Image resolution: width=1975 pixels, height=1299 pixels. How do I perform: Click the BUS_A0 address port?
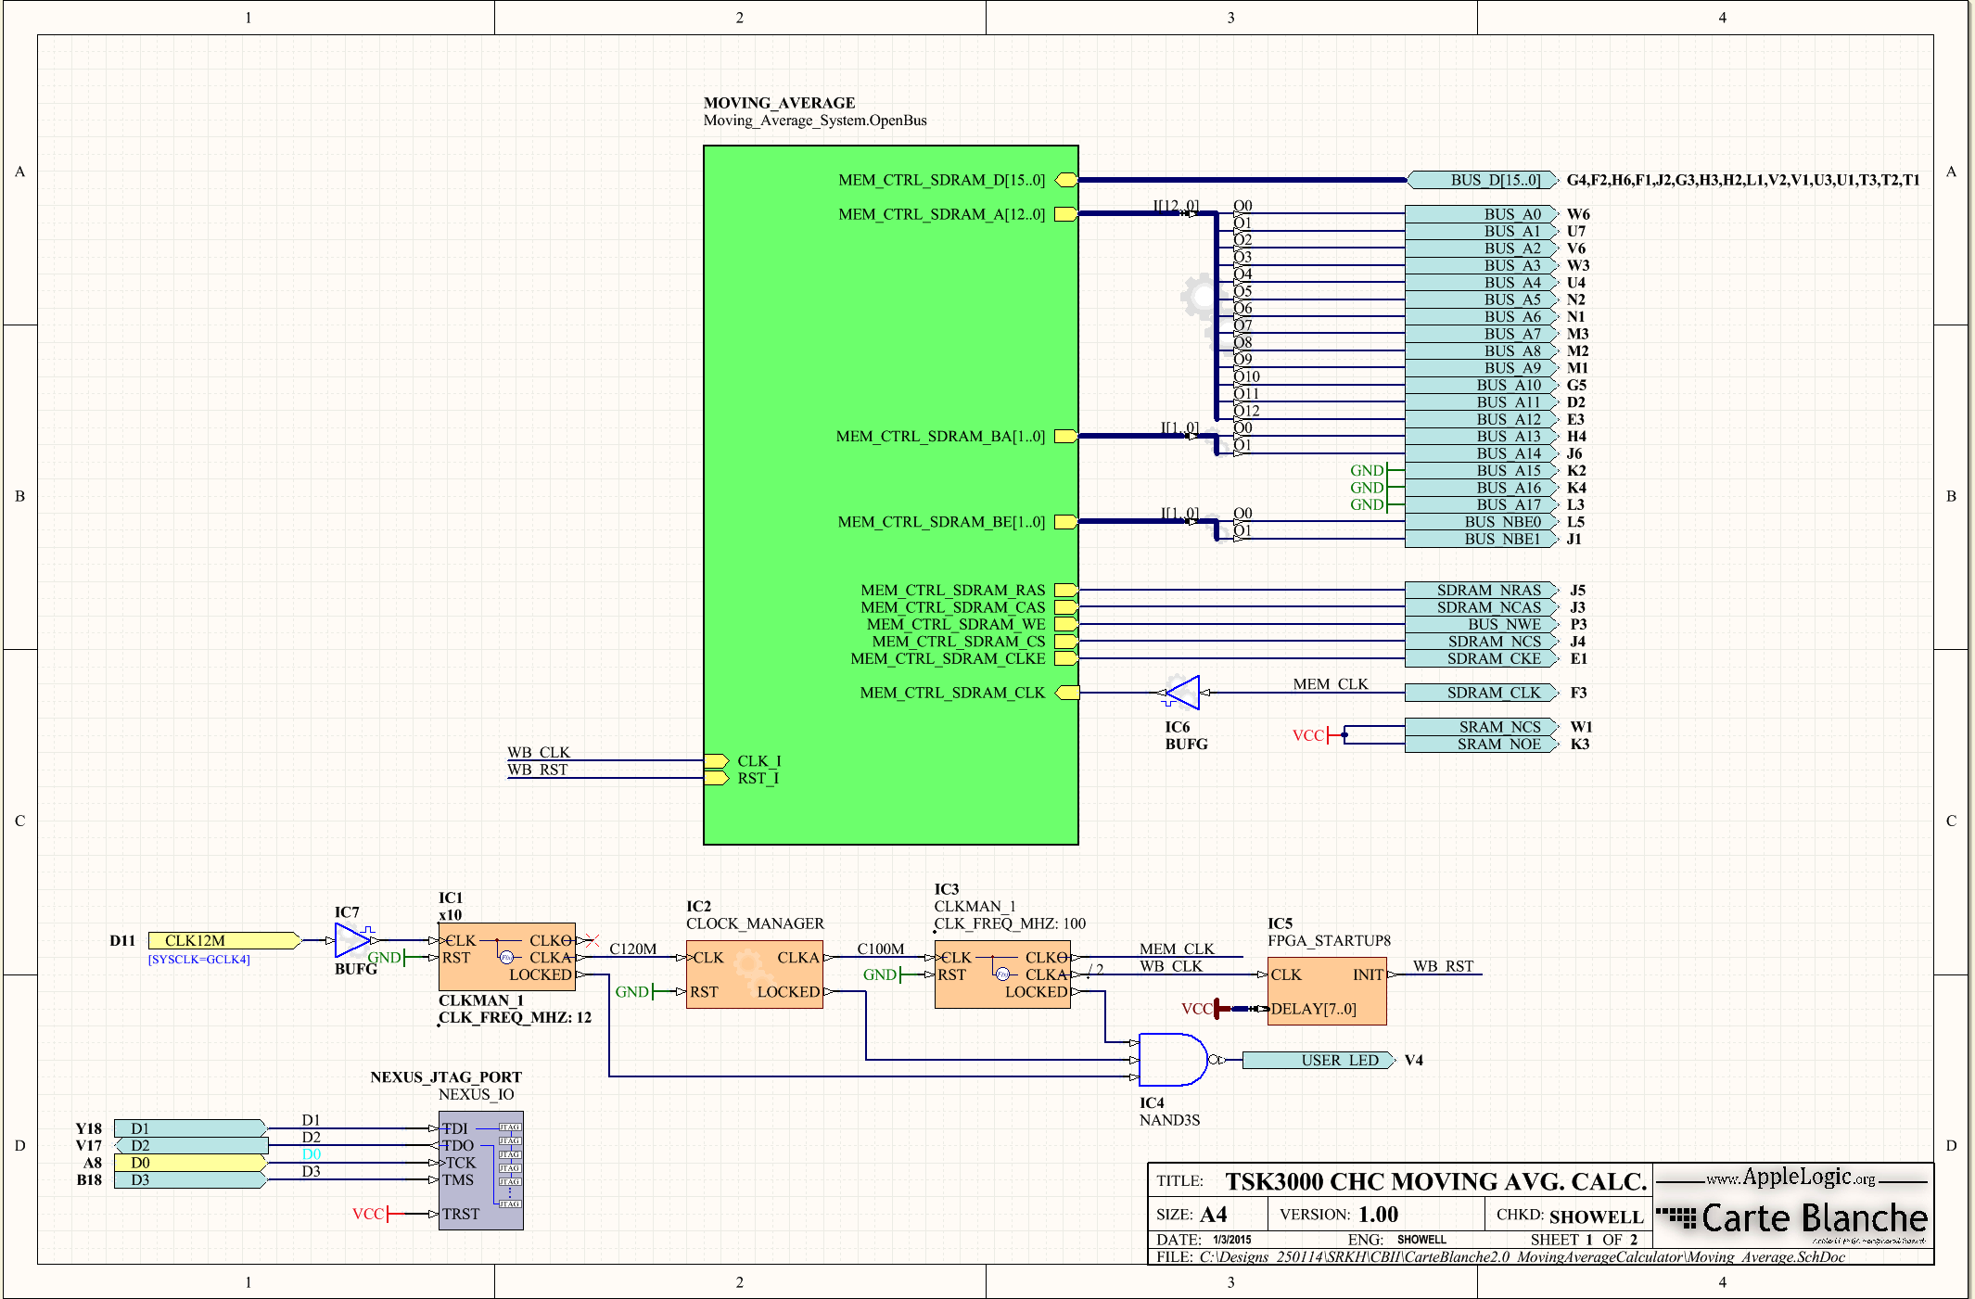coord(1482,214)
